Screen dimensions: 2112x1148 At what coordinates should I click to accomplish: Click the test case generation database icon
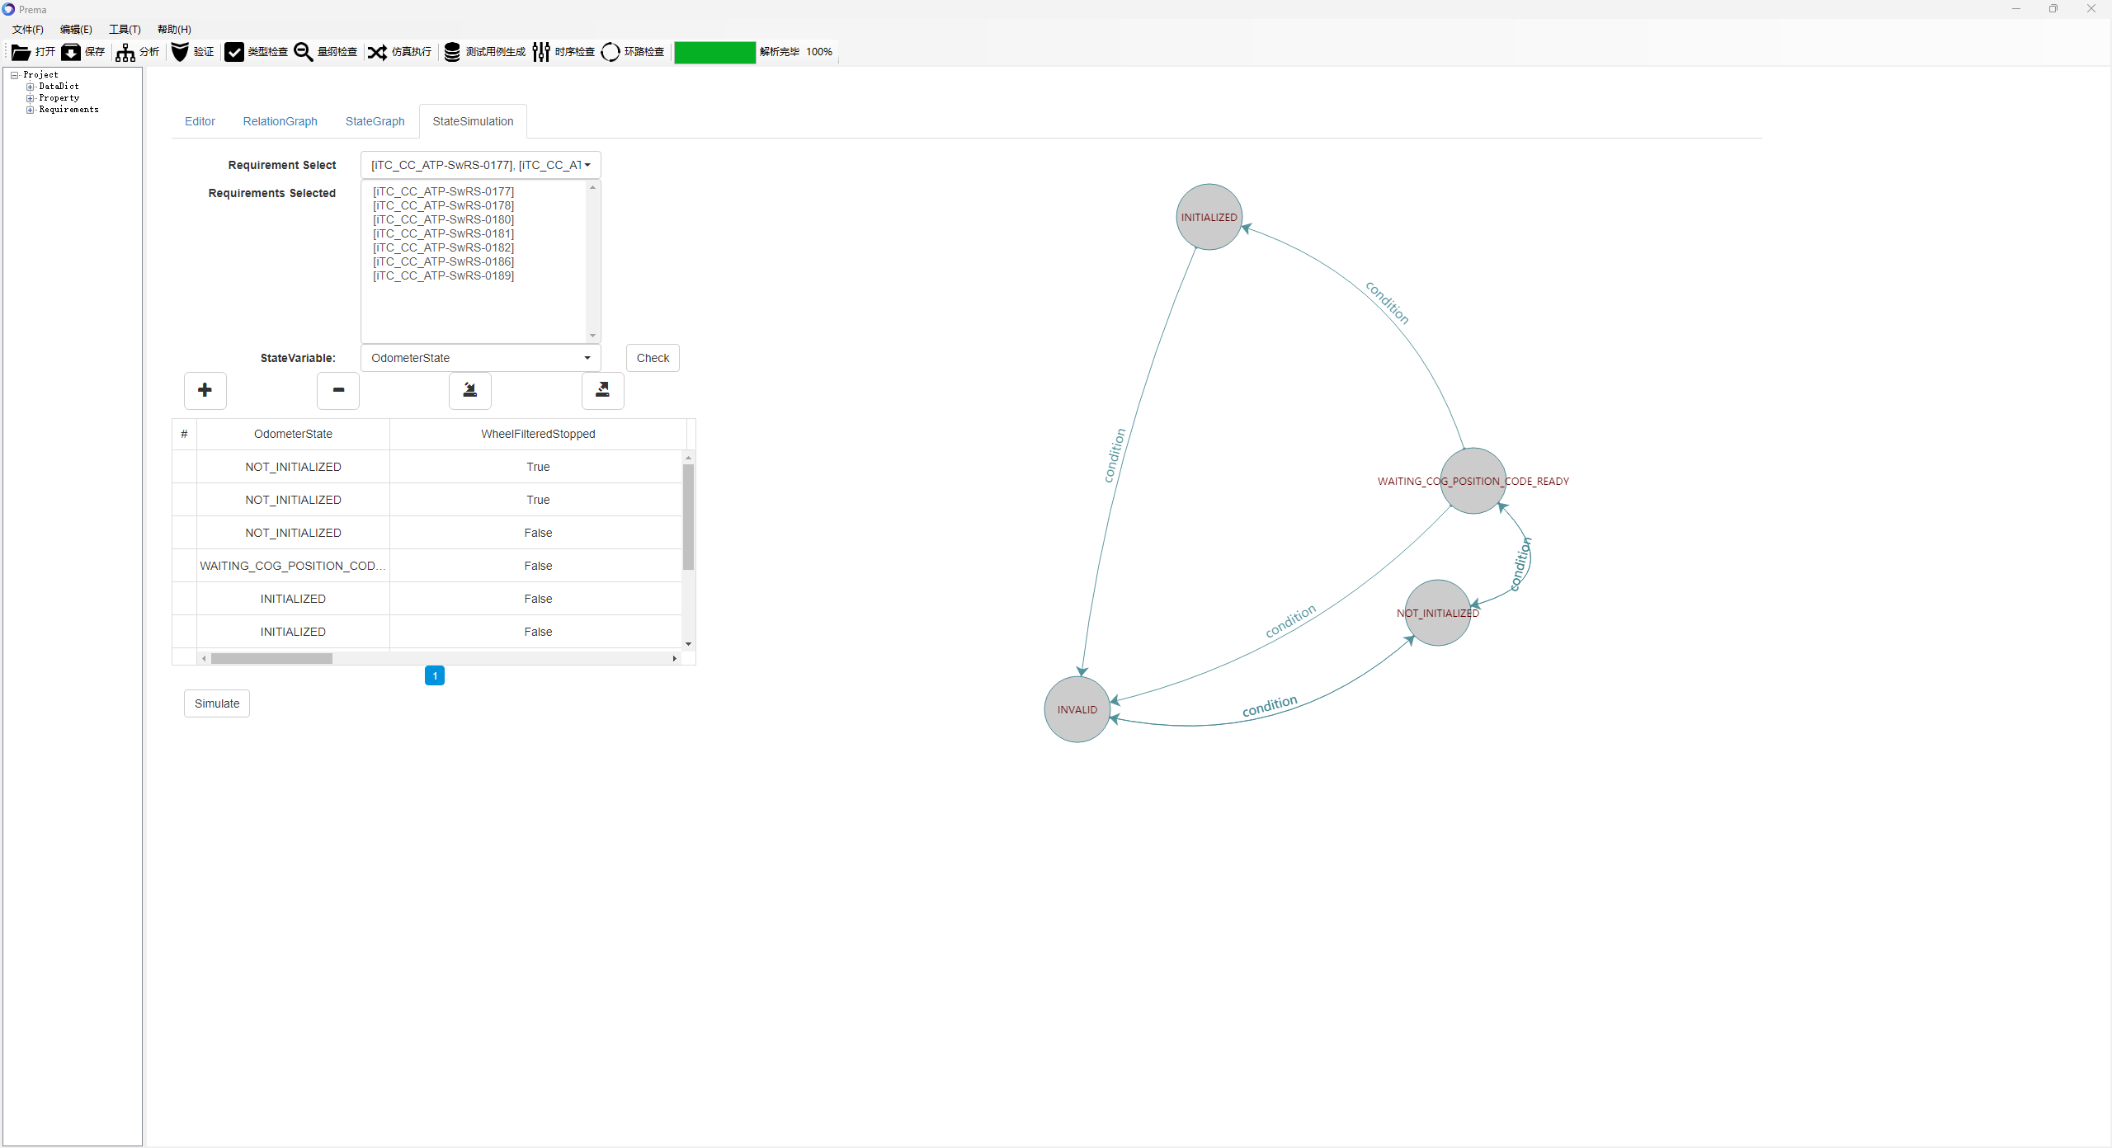tap(452, 52)
